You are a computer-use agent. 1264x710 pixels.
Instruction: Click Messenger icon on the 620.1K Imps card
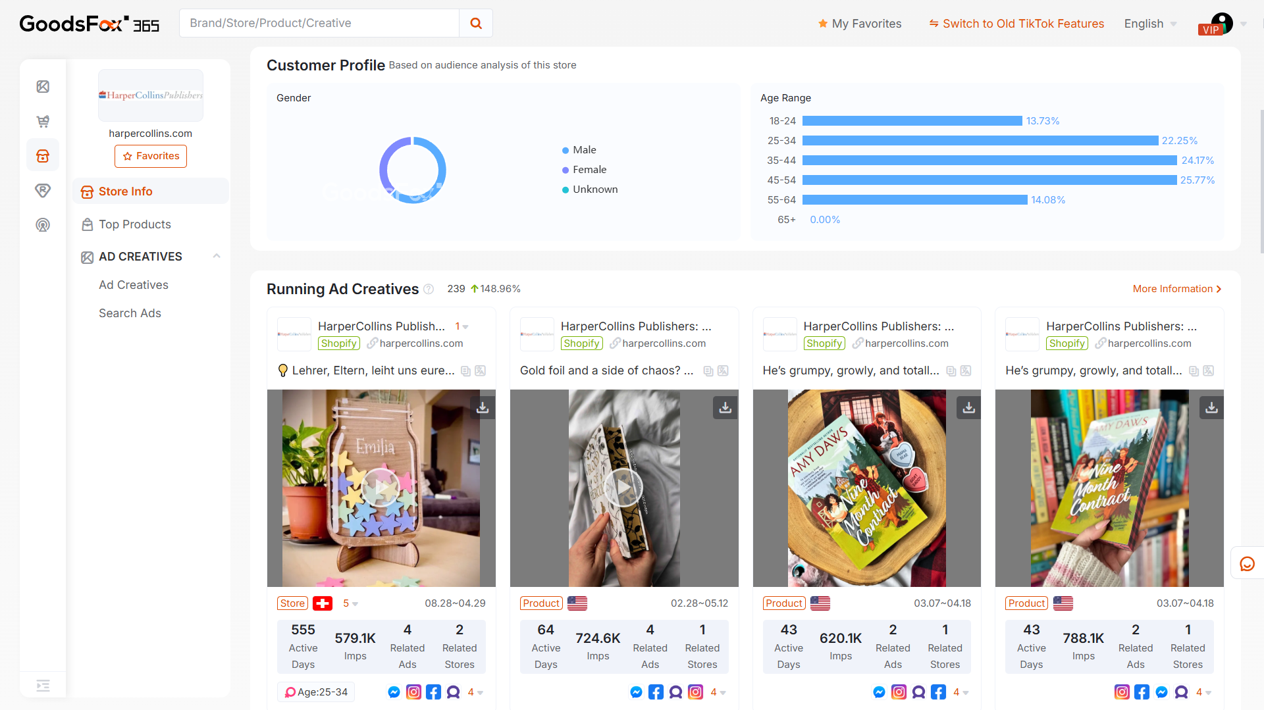[x=879, y=692]
